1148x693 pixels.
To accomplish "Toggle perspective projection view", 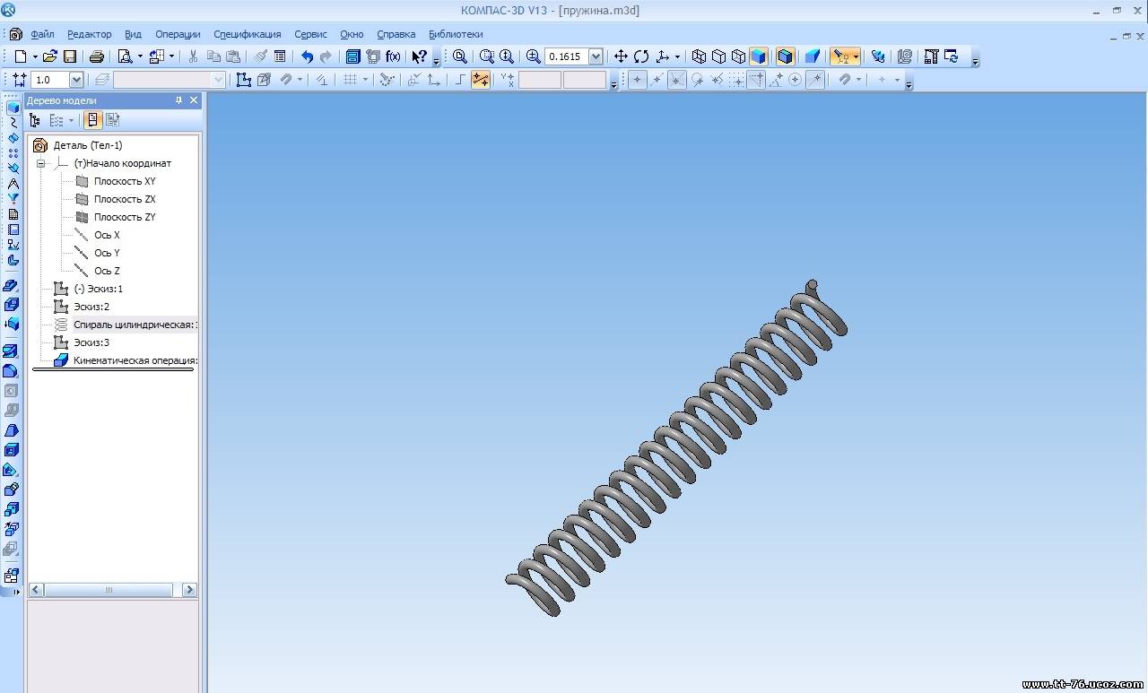I will 813,56.
